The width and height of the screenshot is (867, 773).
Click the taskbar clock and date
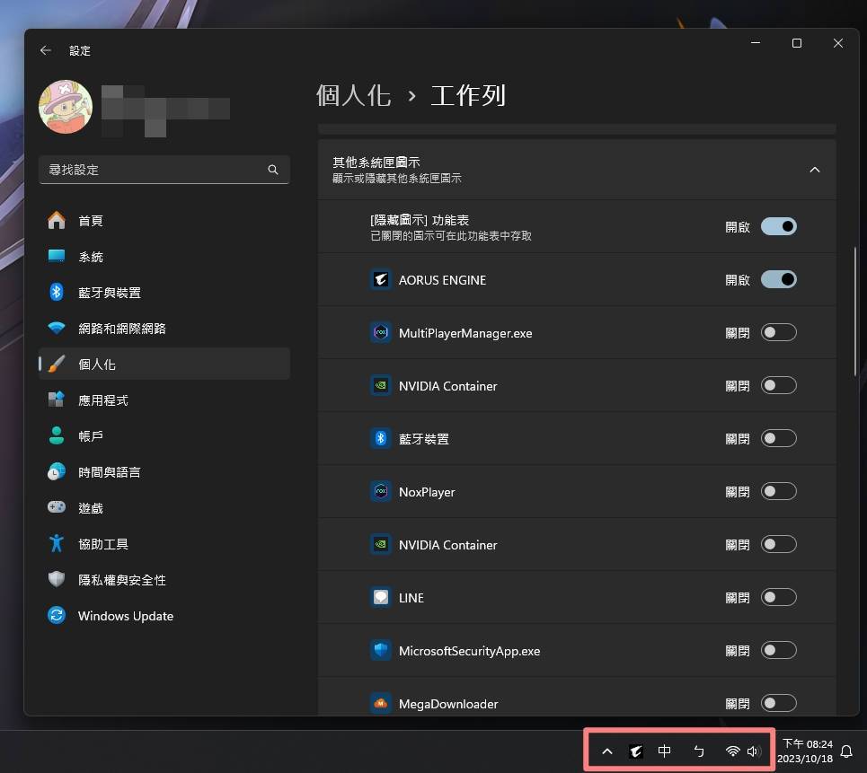point(806,751)
